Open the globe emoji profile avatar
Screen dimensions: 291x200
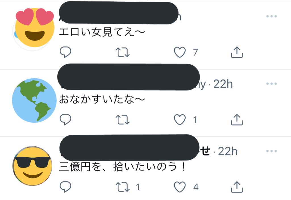pos(34,100)
